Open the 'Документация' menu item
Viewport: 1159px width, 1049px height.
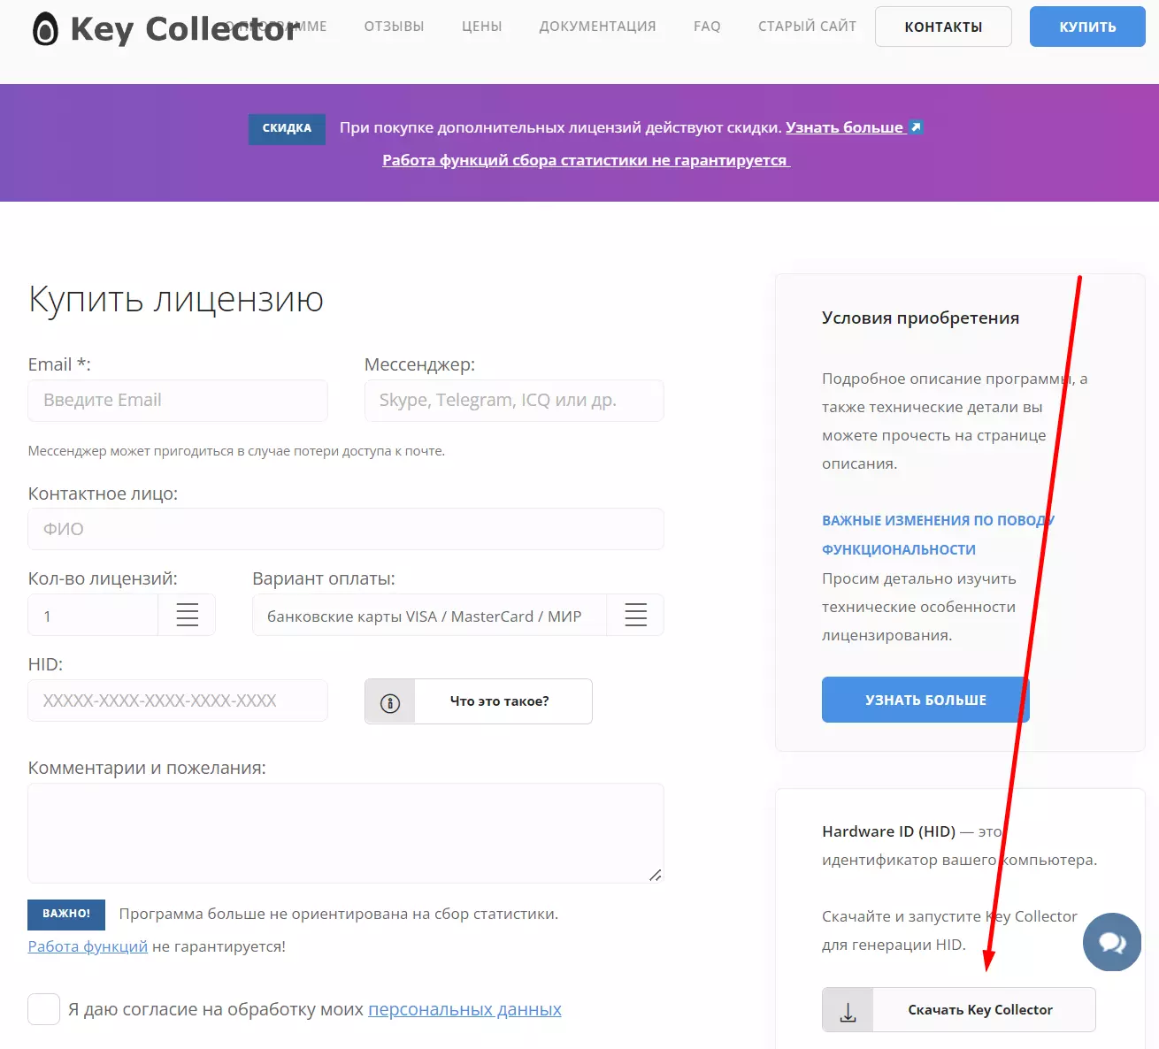click(x=598, y=27)
